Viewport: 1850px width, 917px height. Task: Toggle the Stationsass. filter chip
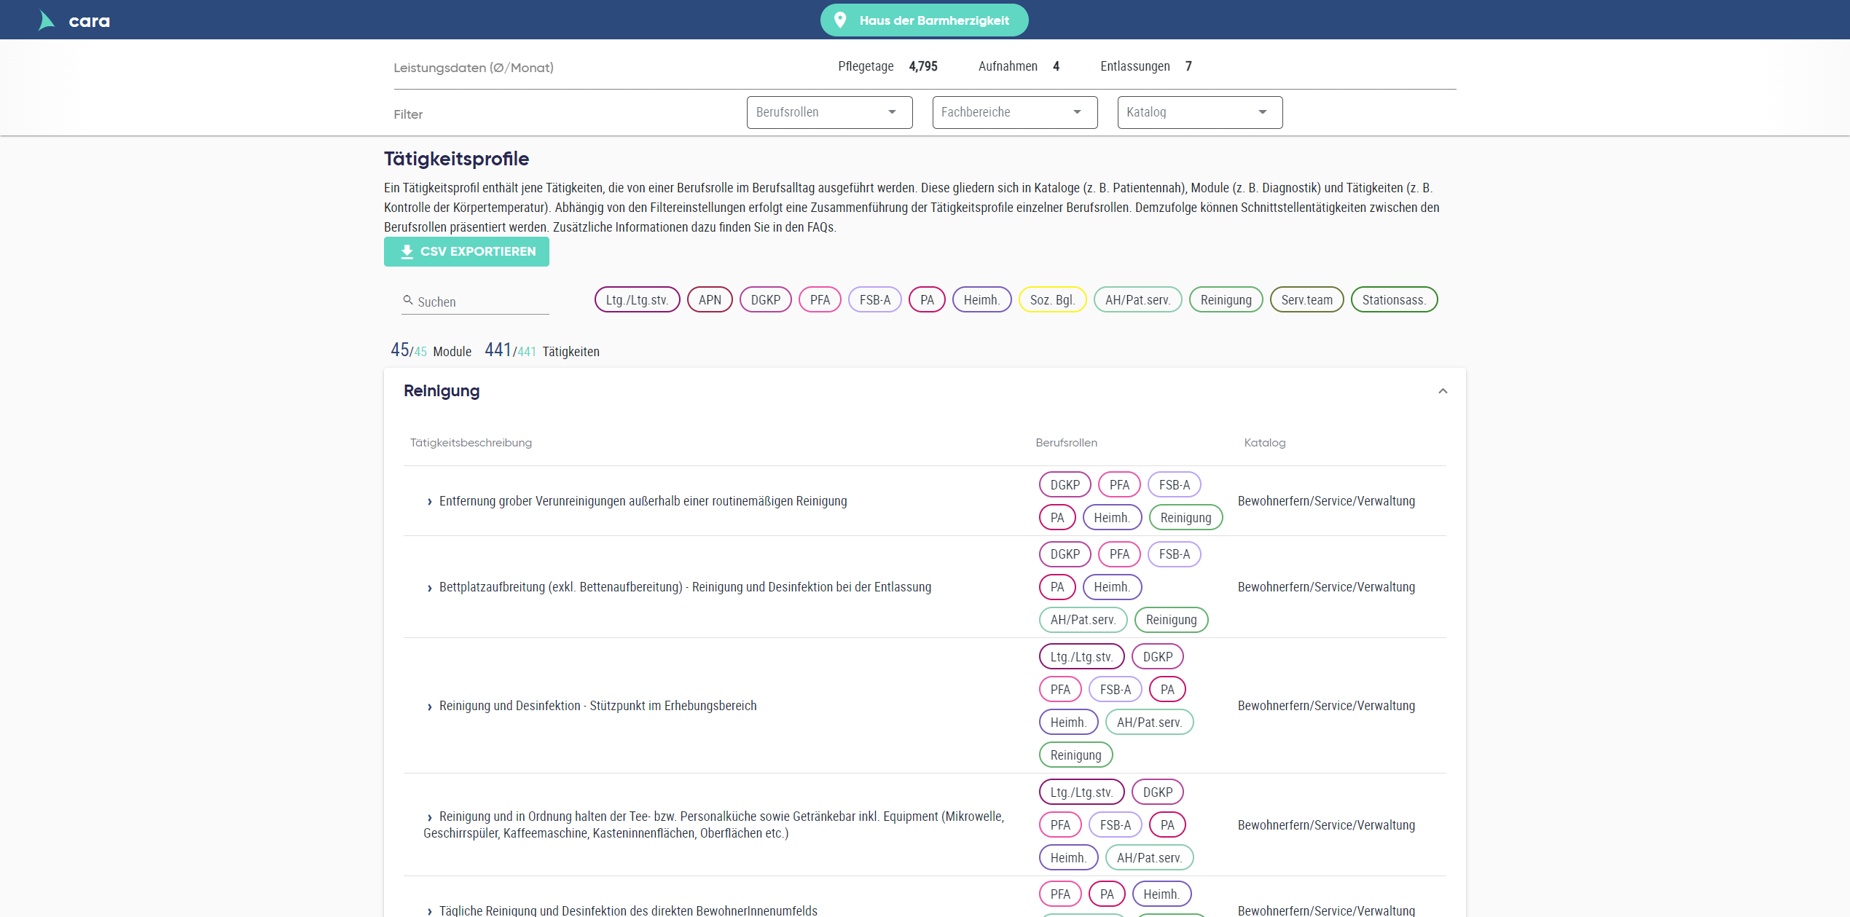[x=1394, y=299]
